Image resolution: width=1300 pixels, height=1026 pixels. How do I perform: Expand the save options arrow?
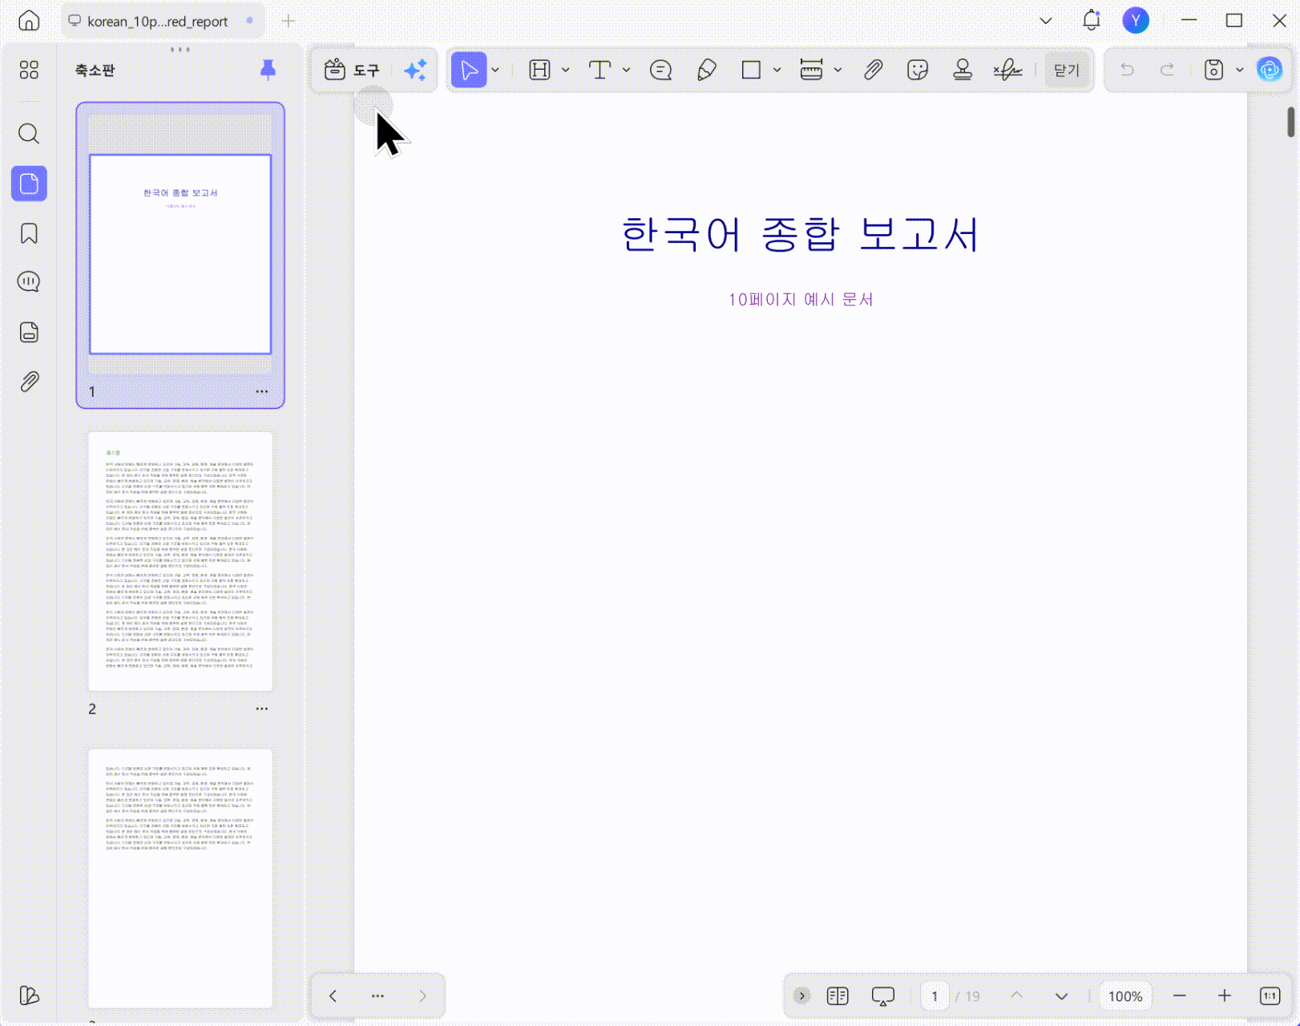[x=1239, y=71]
